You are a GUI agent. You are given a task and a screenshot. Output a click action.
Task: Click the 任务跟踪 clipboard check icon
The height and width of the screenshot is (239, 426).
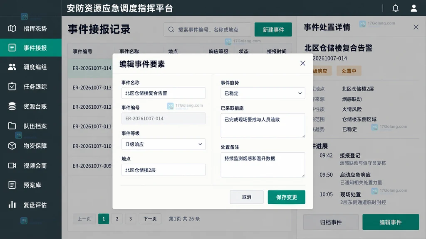tap(12, 86)
